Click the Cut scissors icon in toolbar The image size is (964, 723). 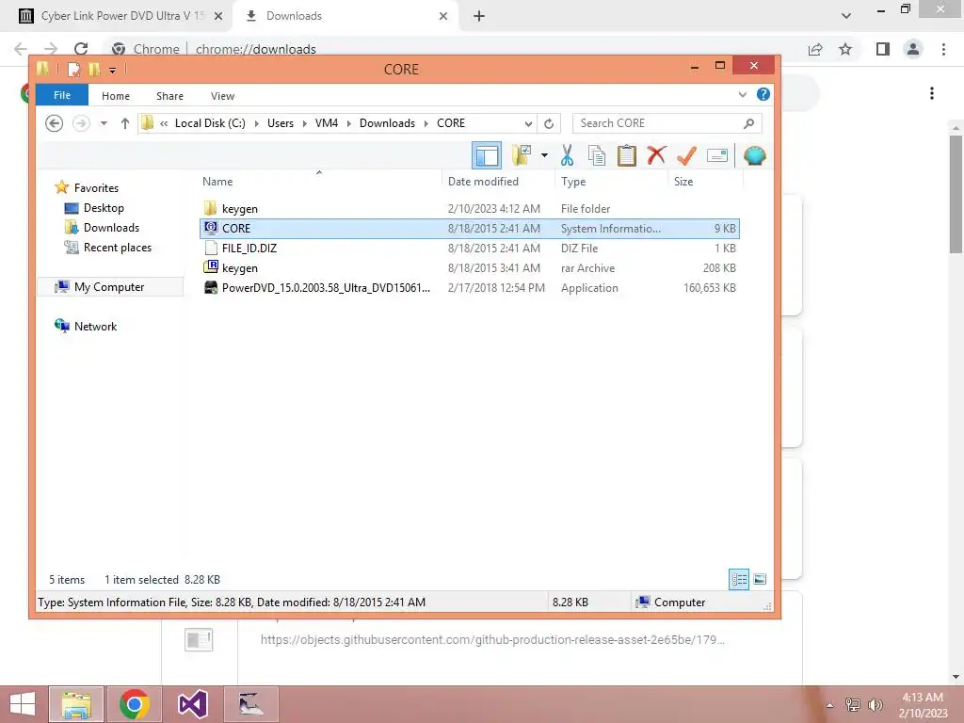(x=567, y=155)
